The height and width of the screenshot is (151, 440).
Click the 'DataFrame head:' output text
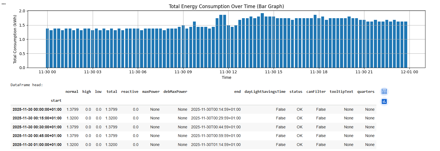point(27,85)
